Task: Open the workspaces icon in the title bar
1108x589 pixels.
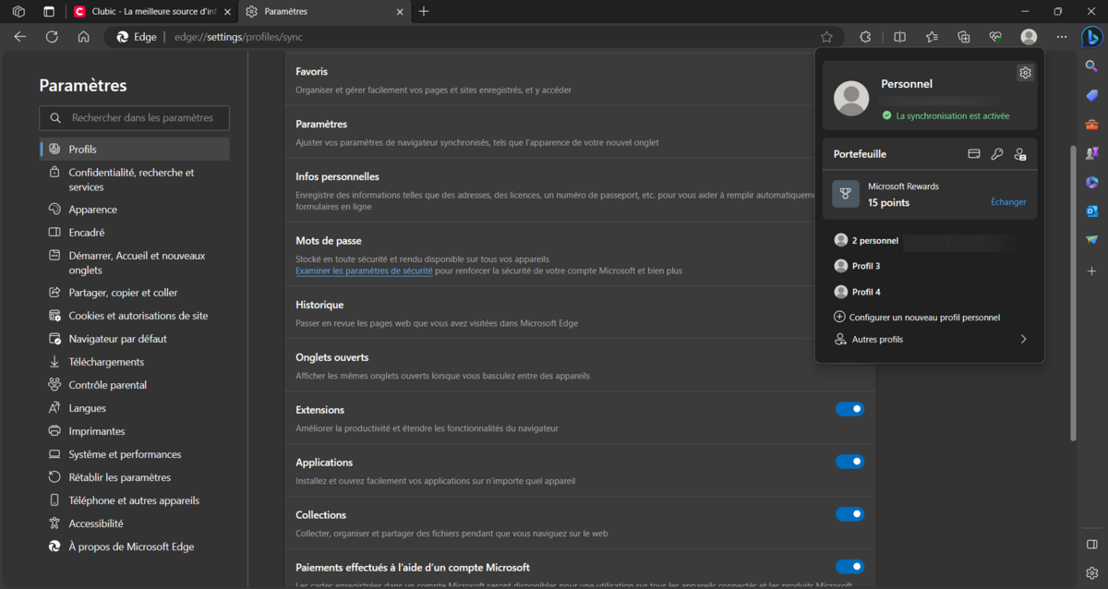Action: [18, 11]
